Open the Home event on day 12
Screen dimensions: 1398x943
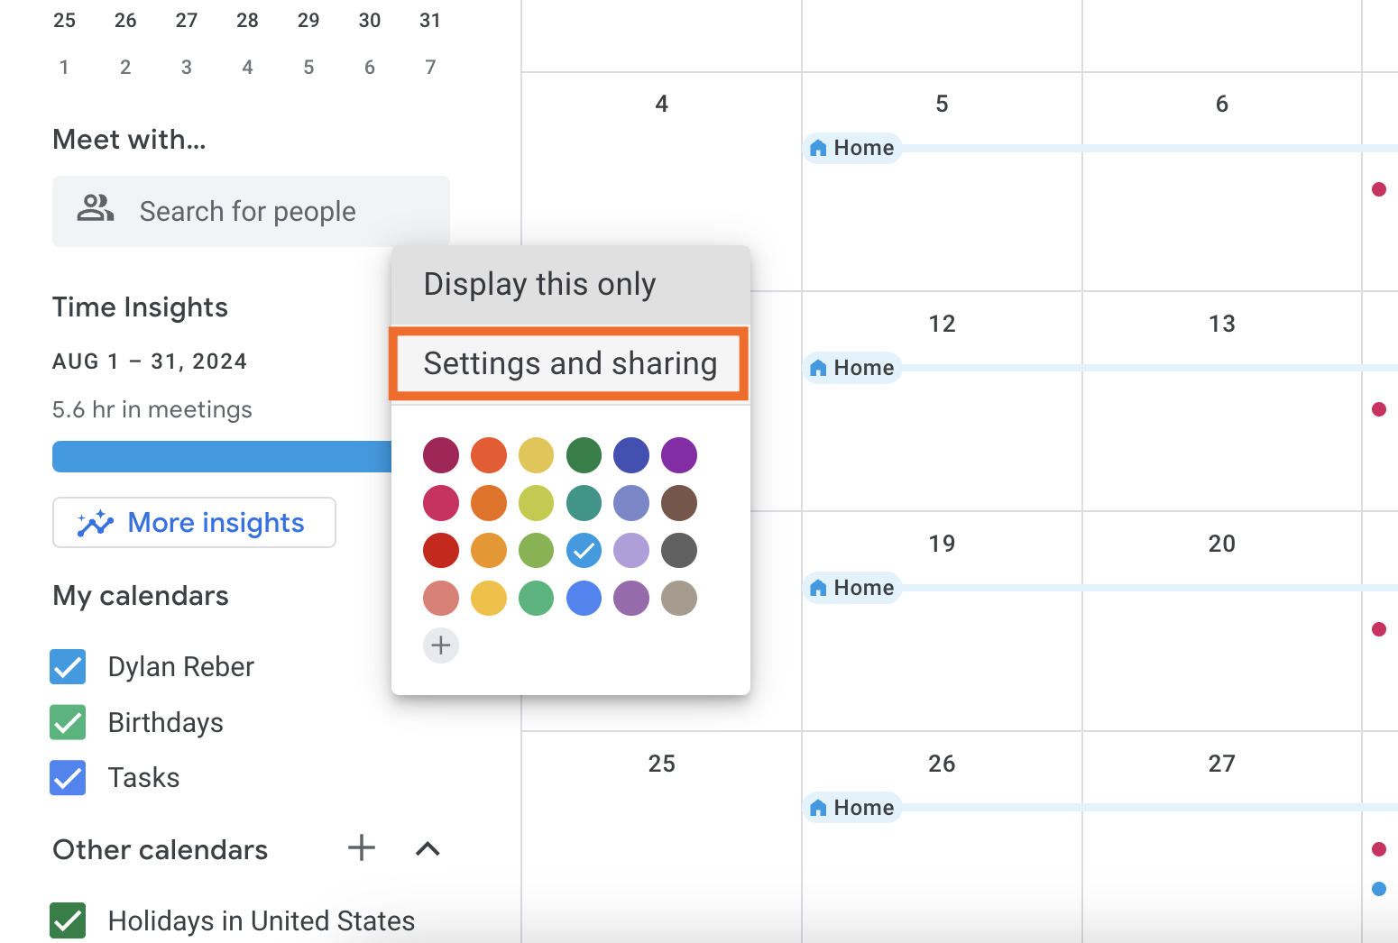(852, 368)
